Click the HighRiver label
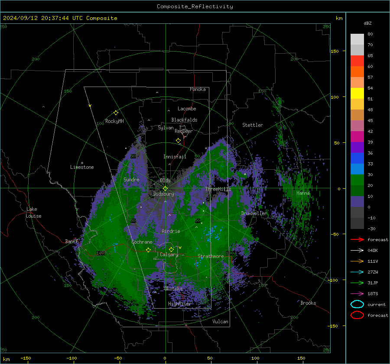The image size is (390, 364). [x=179, y=304]
